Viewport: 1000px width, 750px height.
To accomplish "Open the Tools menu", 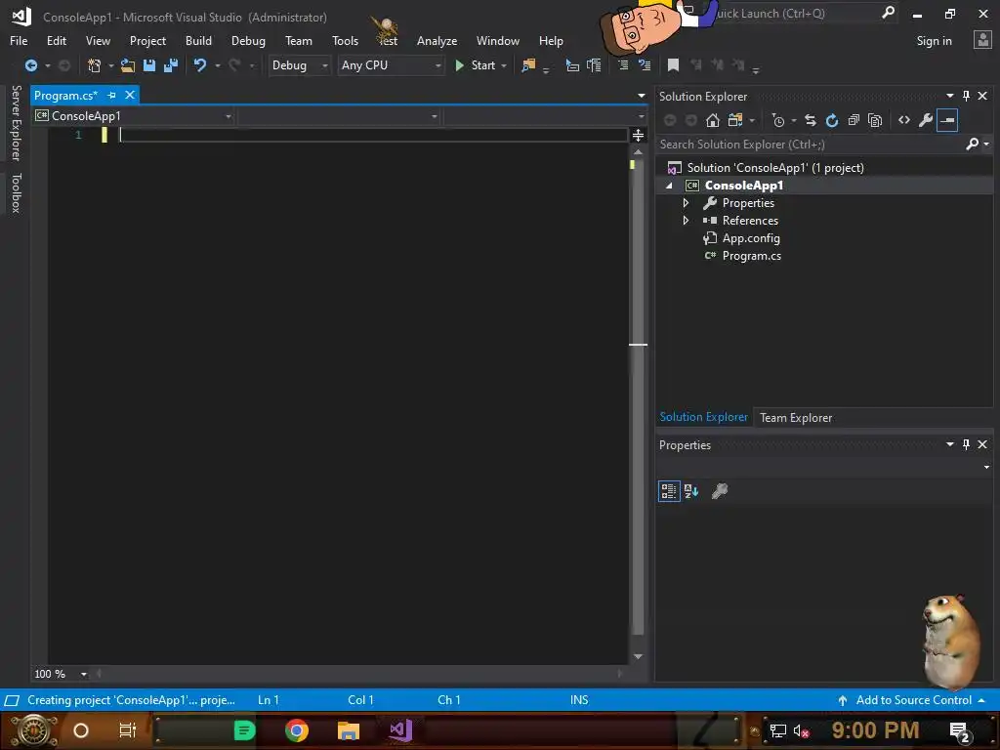I will click(345, 41).
